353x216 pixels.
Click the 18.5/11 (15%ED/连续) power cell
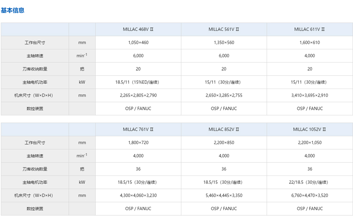[x=138, y=82]
